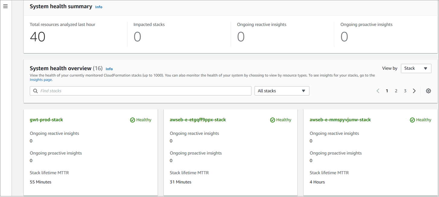Viewport: 439px width, 197px height.
Task: Open the View by Stack dropdown
Action: click(x=416, y=68)
